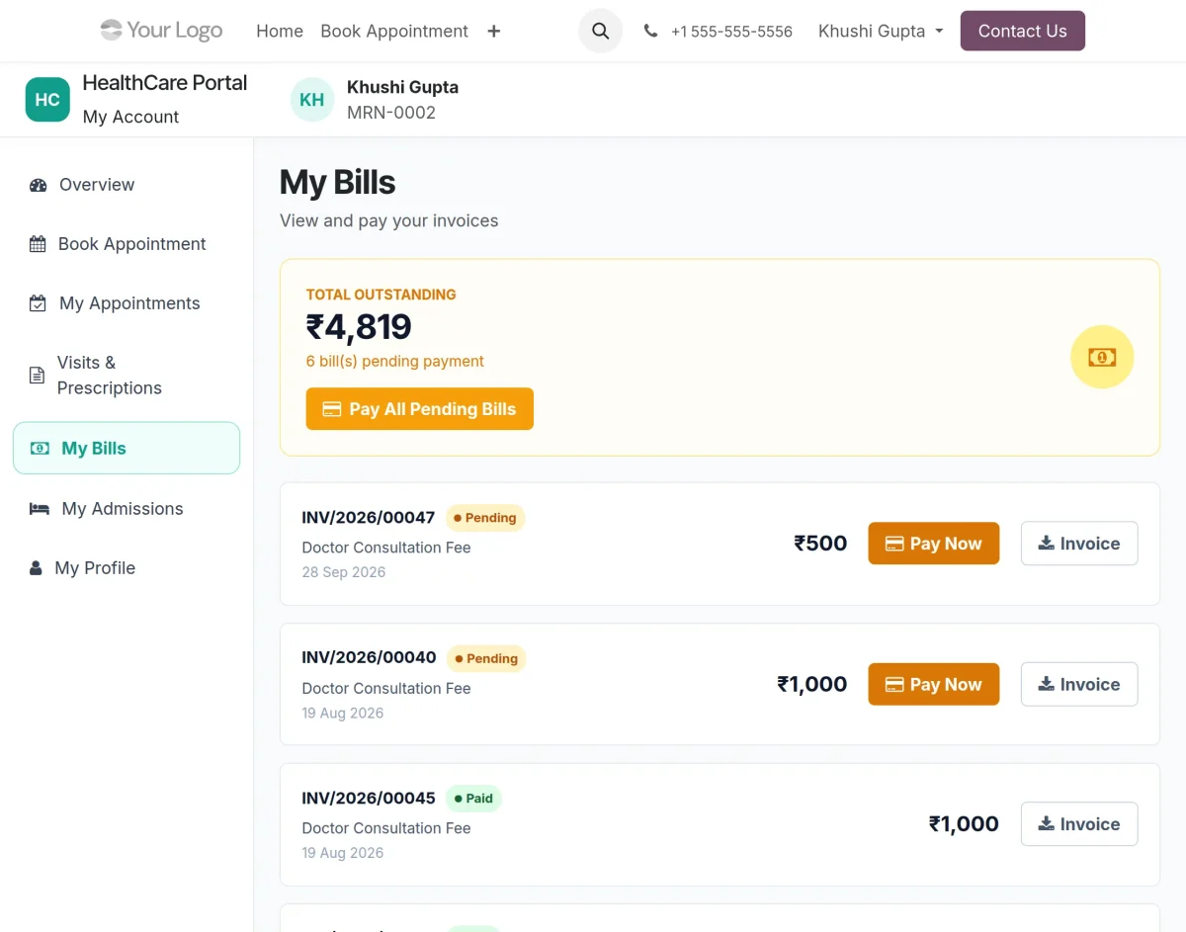Image resolution: width=1186 pixels, height=932 pixels.
Task: Select My Appointments in the sidebar
Action: coord(127,303)
